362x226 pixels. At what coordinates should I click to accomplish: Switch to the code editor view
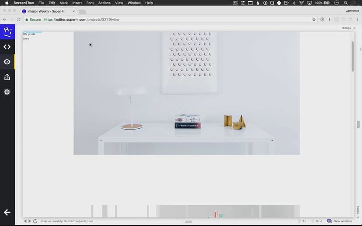tap(7, 47)
